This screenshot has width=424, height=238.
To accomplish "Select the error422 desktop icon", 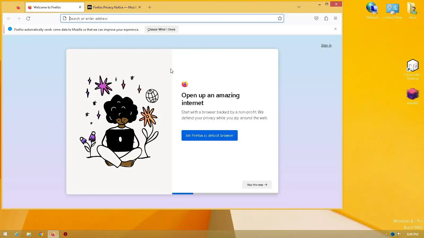I will pyautogui.click(x=413, y=96).
